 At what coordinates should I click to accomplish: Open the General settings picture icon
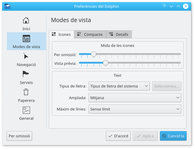(x=26, y=110)
